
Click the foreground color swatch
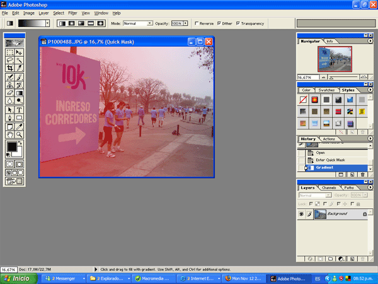coord(12,146)
